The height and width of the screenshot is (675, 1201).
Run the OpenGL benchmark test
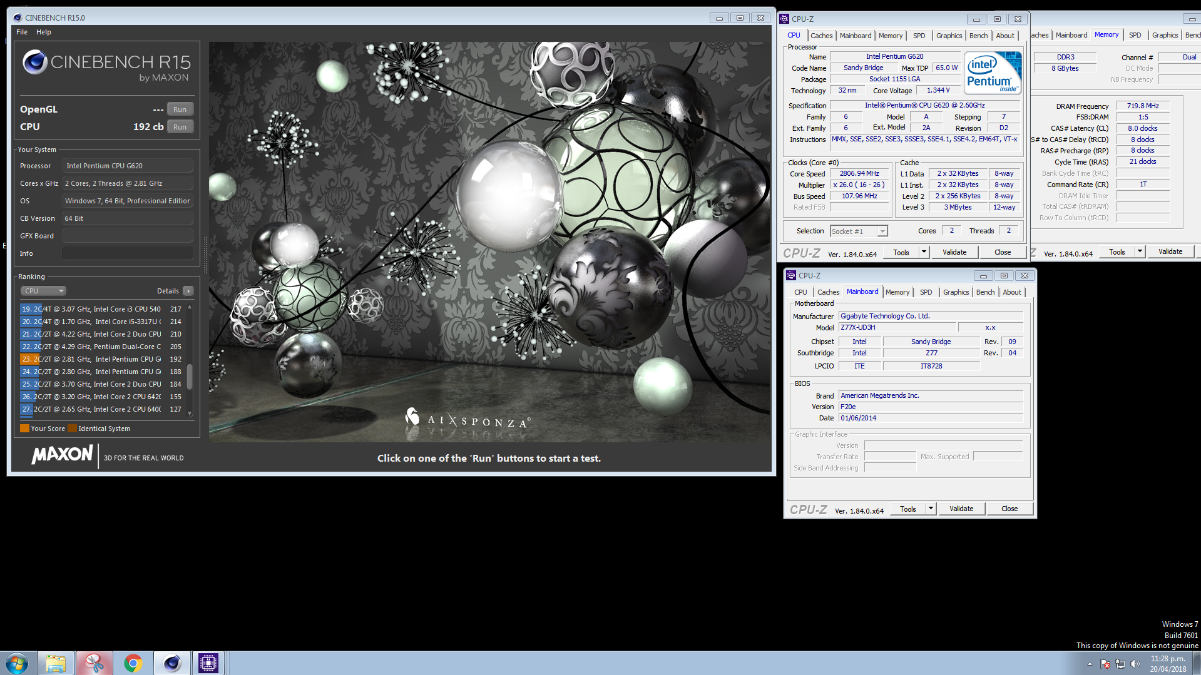point(180,109)
